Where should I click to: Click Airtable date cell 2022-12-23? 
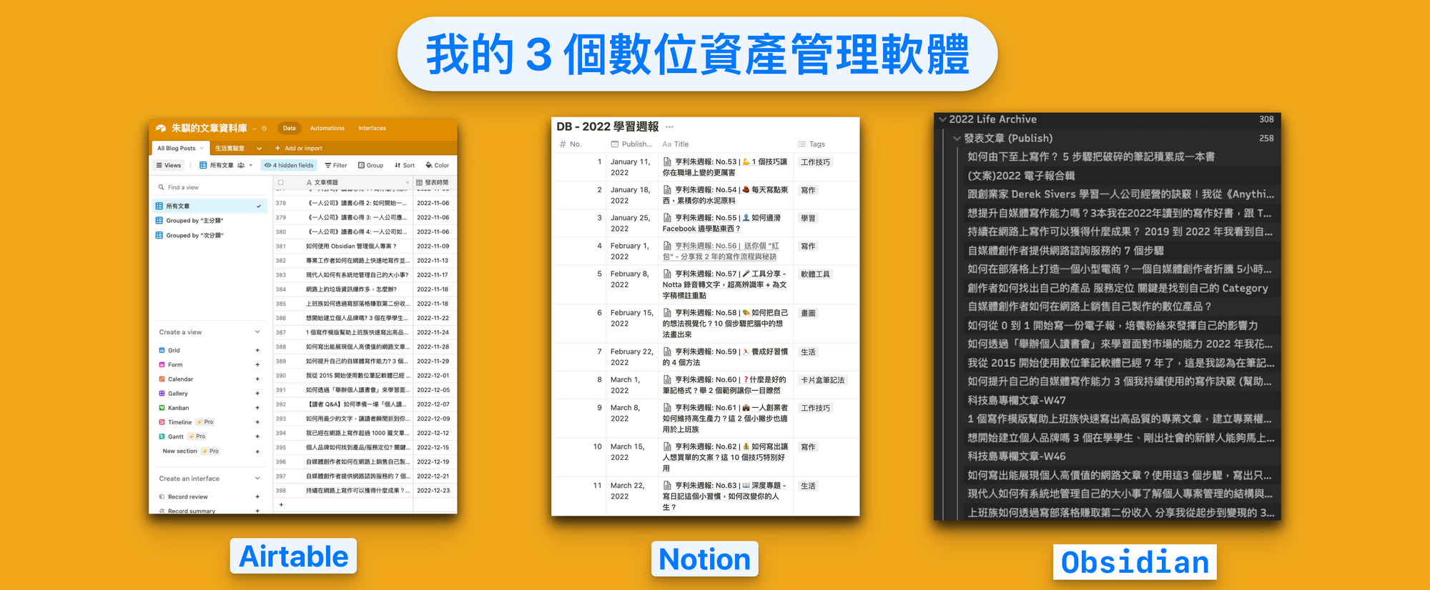pyautogui.click(x=433, y=491)
